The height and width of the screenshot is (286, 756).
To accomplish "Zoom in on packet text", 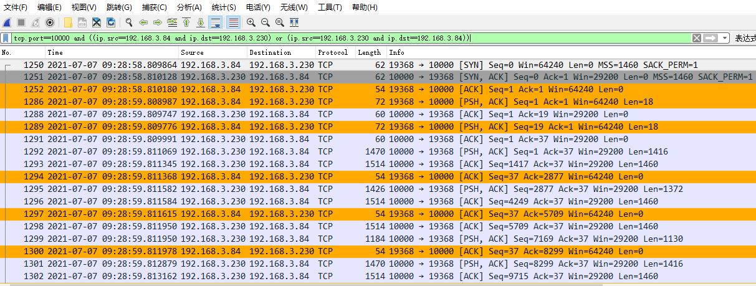I will point(251,22).
